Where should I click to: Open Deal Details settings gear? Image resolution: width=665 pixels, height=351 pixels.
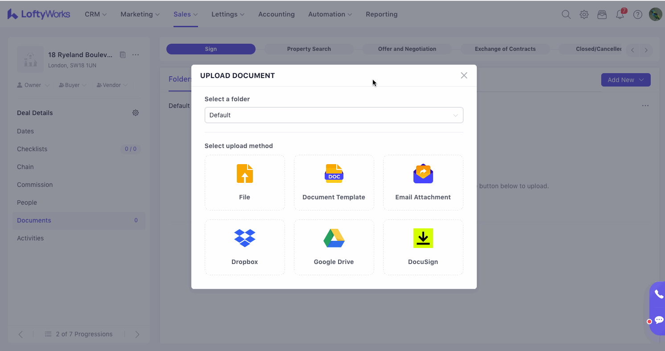tap(136, 113)
